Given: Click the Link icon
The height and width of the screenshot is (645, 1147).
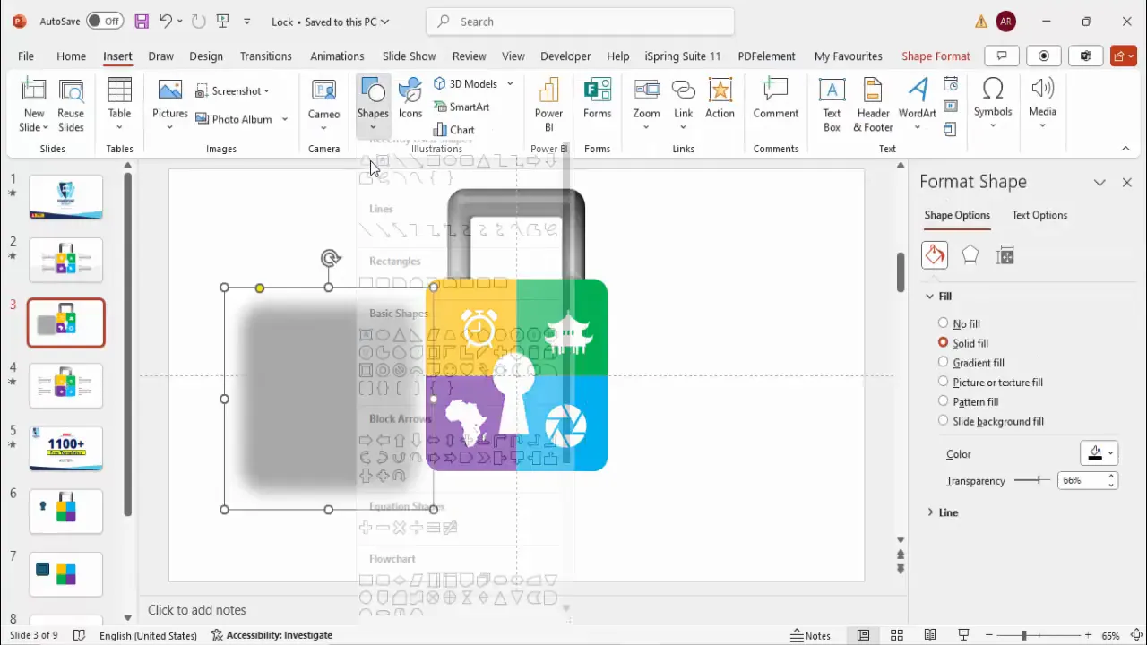Looking at the screenshot, I should 683,90.
